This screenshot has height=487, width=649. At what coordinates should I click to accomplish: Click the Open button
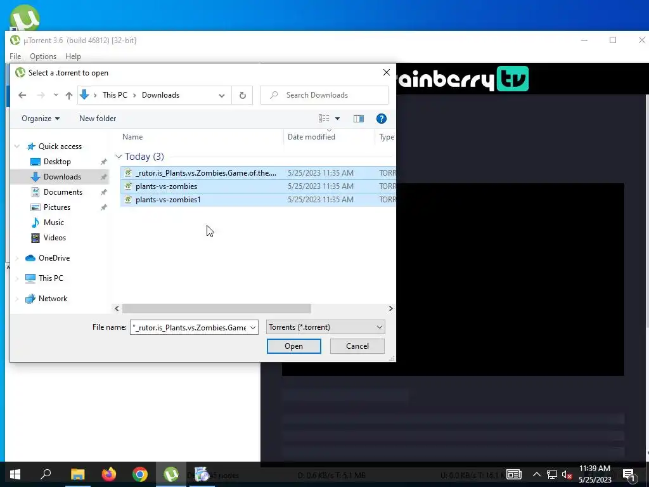[294, 346]
